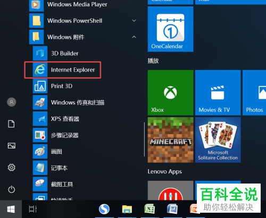Open the Xbox tile
Screen dimensions: 266x218
170,93
